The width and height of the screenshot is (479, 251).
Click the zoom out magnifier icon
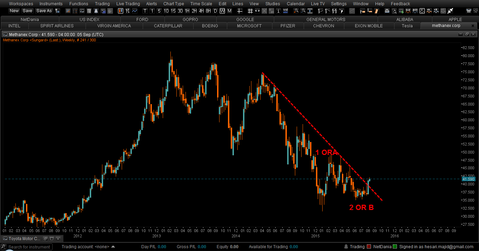click(x=303, y=11)
